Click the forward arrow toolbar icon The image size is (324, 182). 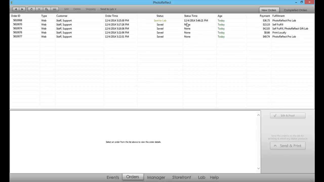22,9
